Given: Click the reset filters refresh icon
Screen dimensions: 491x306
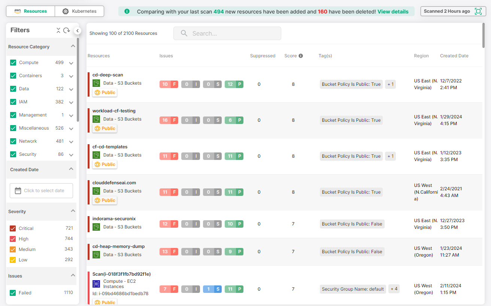Looking at the screenshot, I should tap(67, 30).
